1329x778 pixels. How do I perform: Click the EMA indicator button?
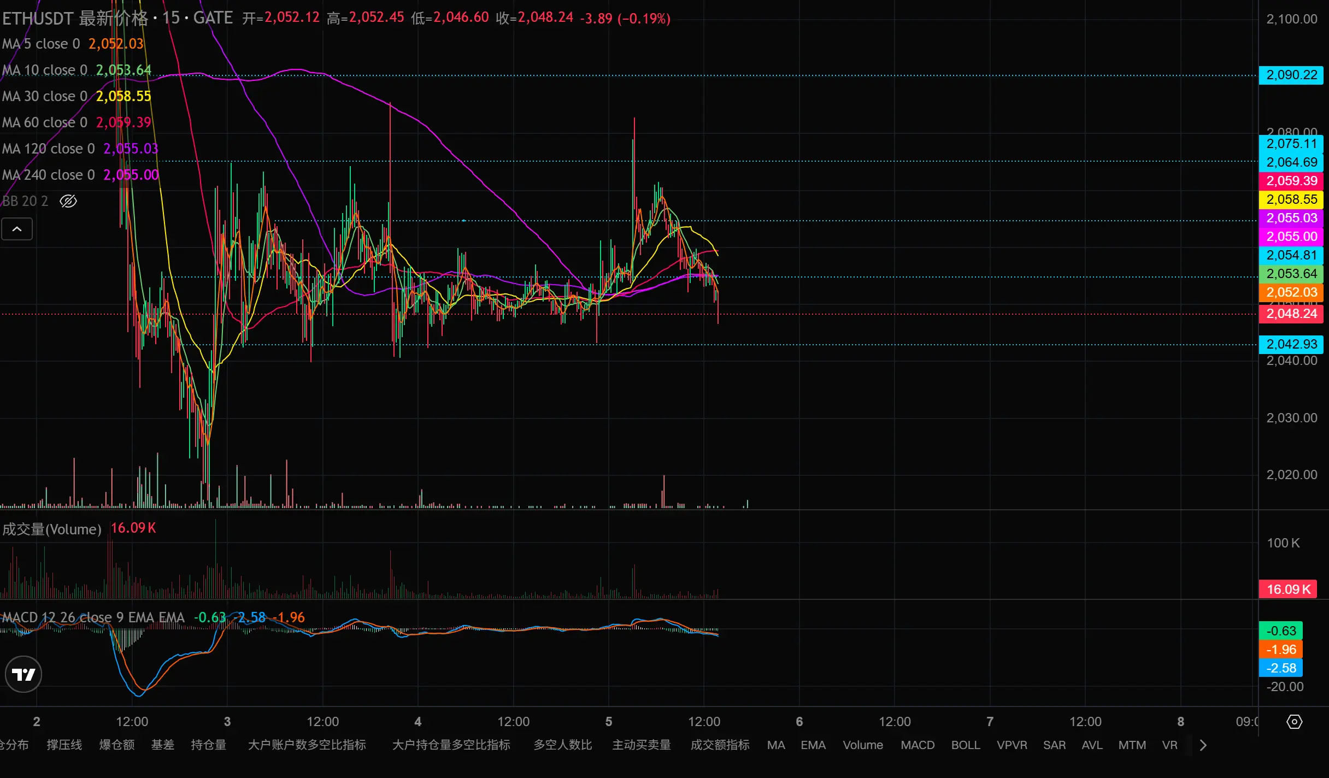point(813,745)
